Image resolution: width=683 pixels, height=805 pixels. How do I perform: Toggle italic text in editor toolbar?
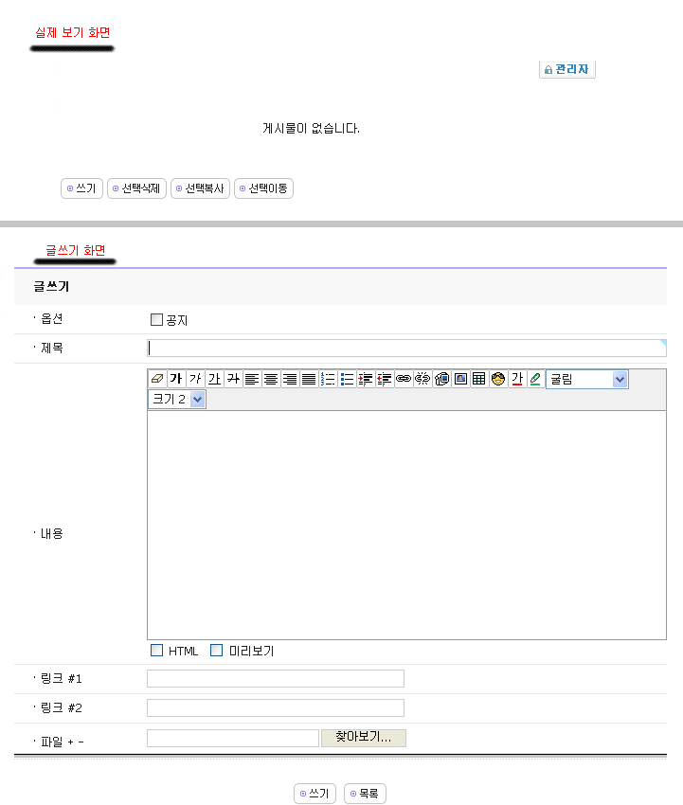pos(195,379)
